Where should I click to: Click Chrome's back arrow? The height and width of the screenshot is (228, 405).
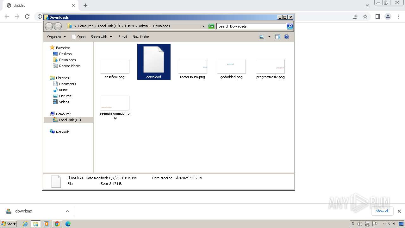tap(7, 16)
